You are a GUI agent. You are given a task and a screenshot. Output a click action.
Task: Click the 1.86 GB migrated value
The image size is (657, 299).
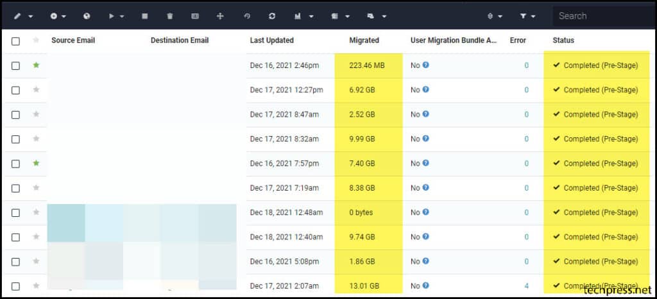pos(362,261)
